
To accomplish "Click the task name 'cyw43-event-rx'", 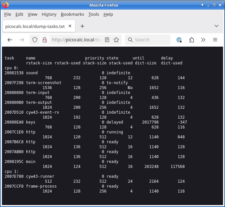I will point(42,112).
